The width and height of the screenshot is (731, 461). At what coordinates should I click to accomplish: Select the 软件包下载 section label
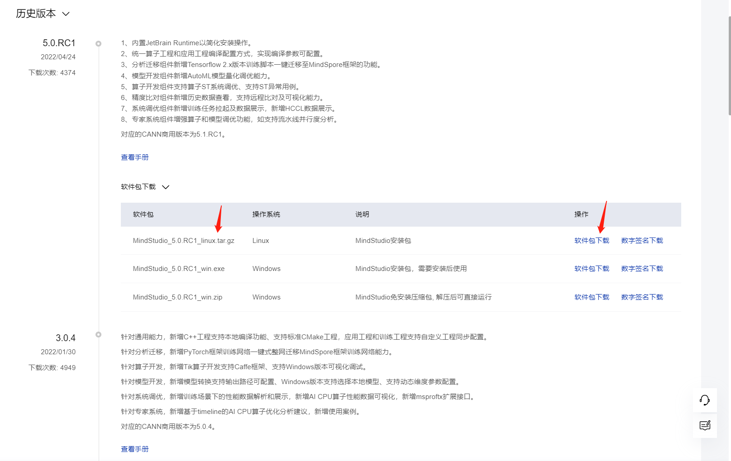pyautogui.click(x=138, y=187)
